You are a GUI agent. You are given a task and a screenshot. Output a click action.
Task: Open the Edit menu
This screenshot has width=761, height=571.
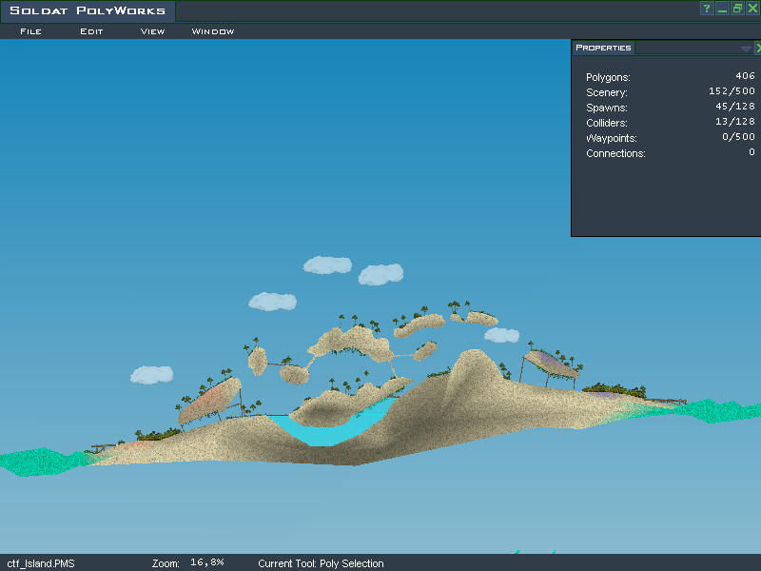click(91, 31)
